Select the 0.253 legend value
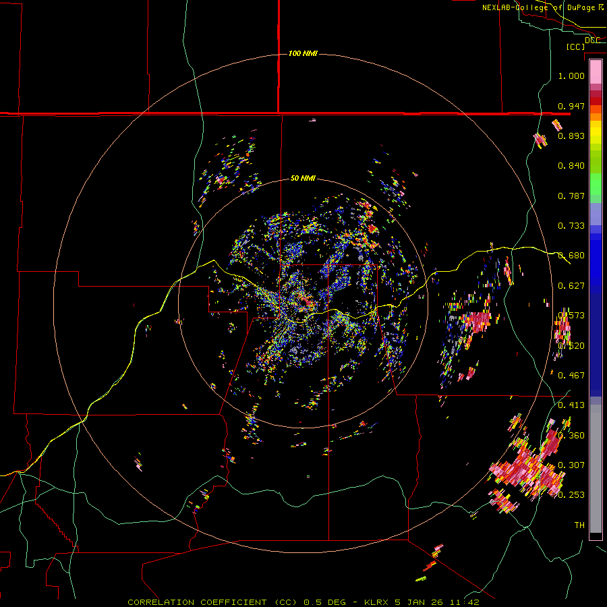The height and width of the screenshot is (607, 607). tap(571, 495)
